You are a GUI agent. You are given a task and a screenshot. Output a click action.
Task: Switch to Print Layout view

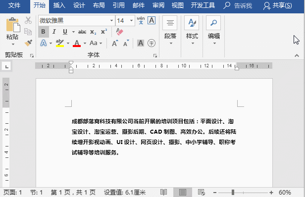coord(182,193)
